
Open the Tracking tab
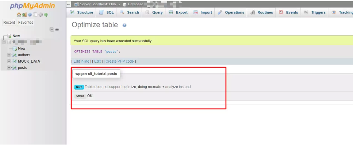[x=341, y=13]
